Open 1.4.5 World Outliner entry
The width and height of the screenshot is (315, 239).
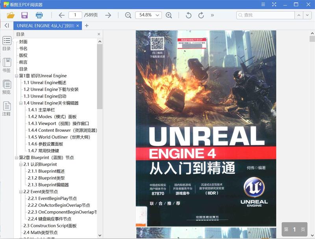click(x=59, y=137)
